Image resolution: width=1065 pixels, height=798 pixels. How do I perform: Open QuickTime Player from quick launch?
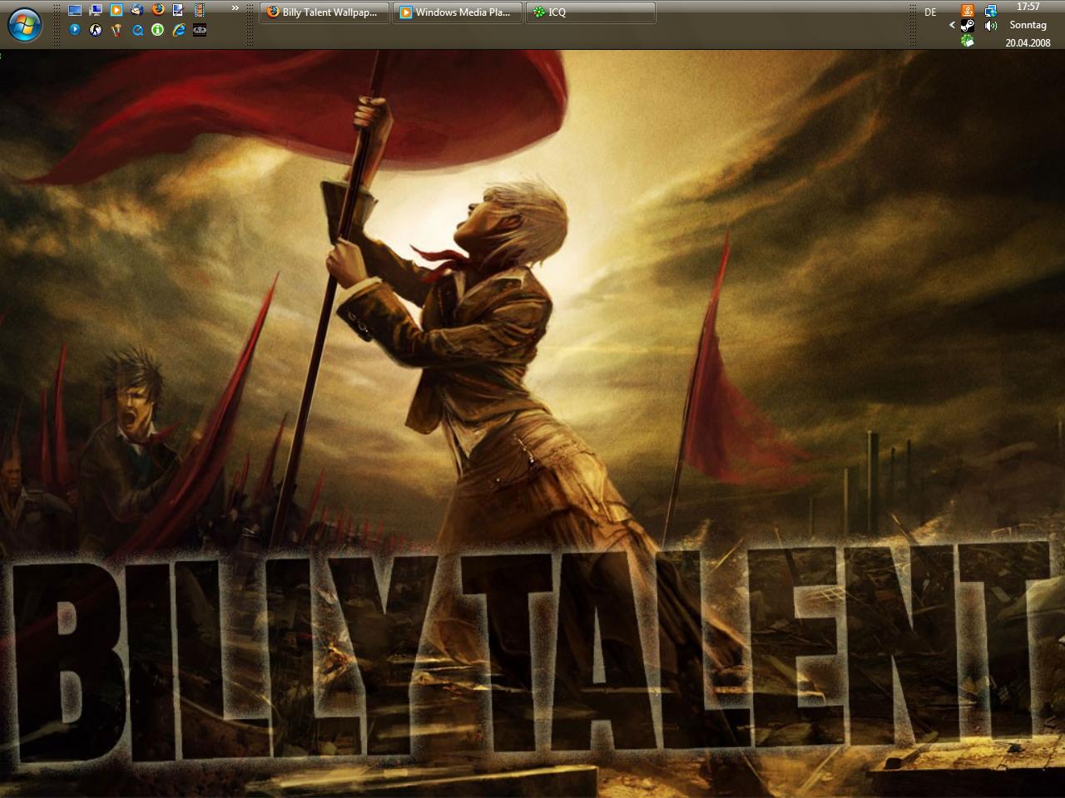(137, 30)
